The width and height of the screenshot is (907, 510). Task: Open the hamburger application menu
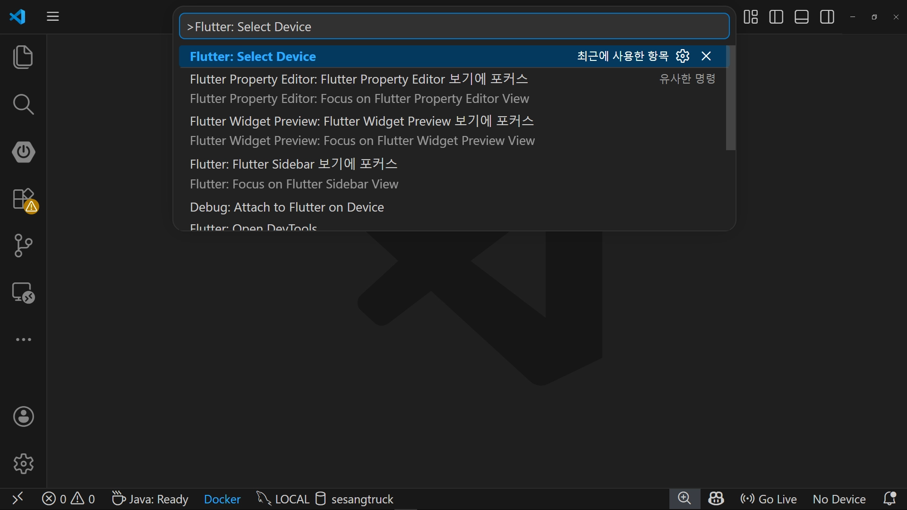click(x=53, y=17)
